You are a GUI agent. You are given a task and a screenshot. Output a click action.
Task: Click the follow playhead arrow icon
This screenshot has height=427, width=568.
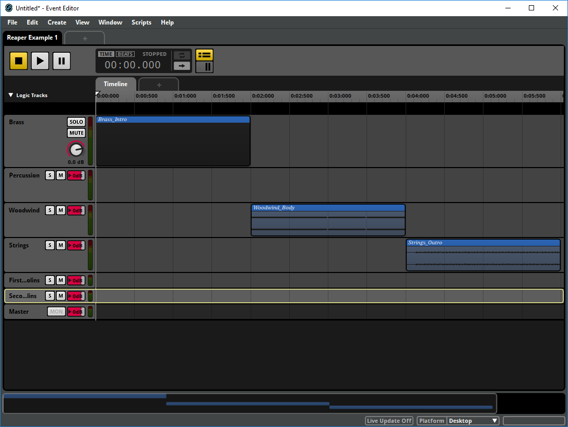182,66
